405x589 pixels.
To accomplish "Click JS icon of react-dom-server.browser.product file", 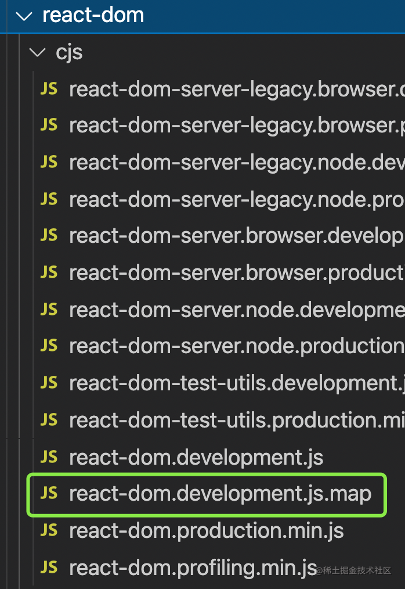I will [x=49, y=272].
